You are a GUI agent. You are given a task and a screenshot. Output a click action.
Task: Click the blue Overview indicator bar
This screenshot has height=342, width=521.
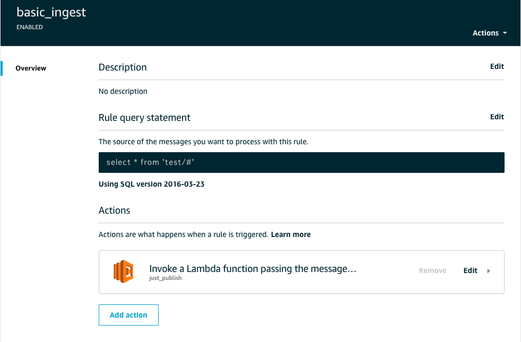tap(2, 68)
